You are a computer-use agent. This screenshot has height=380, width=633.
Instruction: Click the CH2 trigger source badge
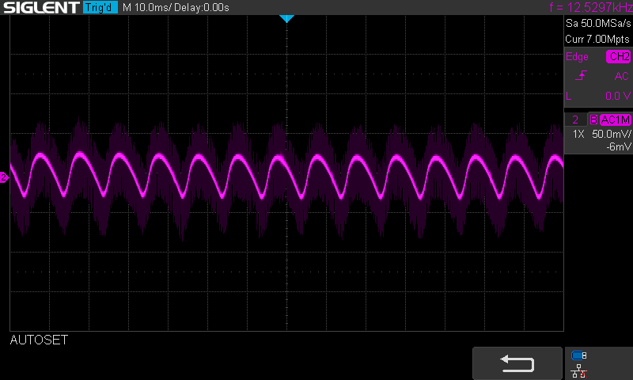tap(619, 56)
